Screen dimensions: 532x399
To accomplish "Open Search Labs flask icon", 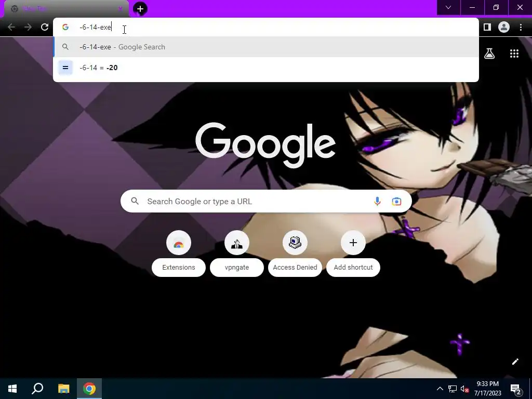I will [x=489, y=54].
